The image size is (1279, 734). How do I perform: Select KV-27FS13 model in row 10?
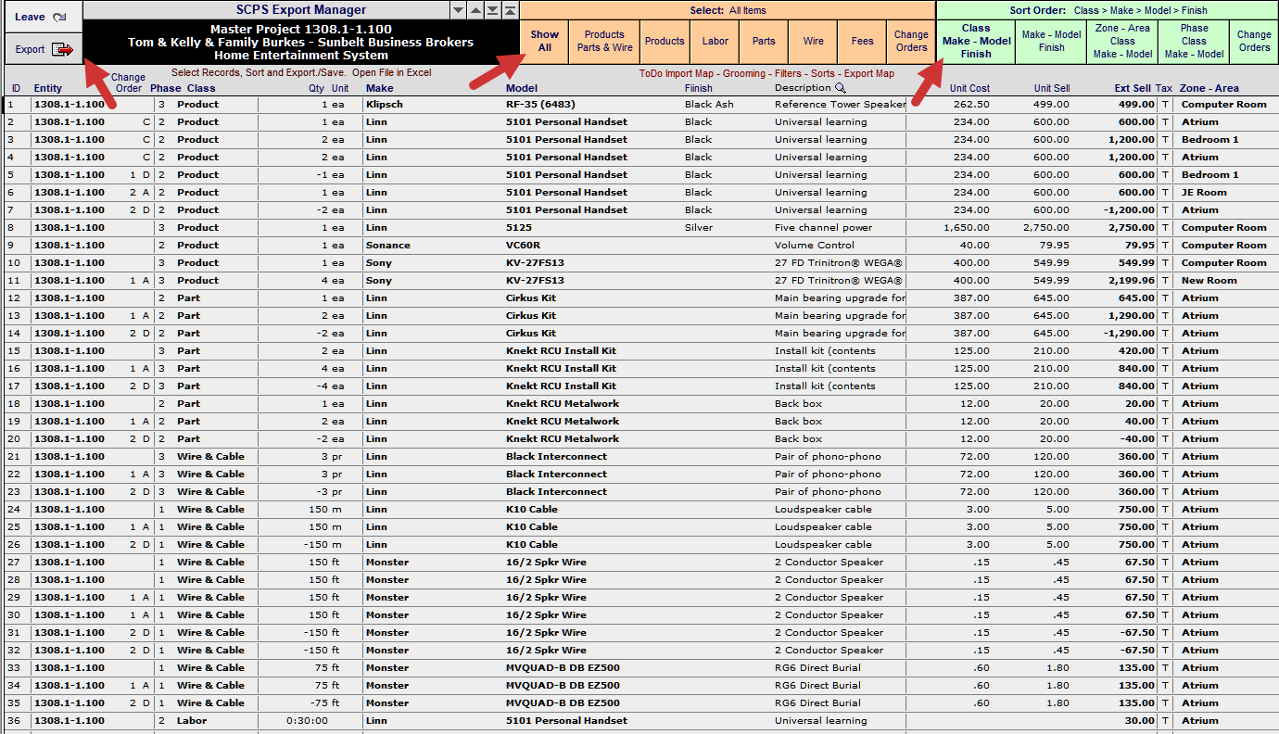(x=535, y=263)
